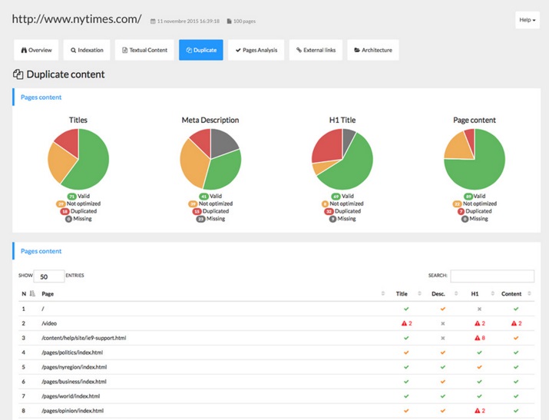Click the gray H1 cross icon in first row
549x420 pixels.
[479, 309]
